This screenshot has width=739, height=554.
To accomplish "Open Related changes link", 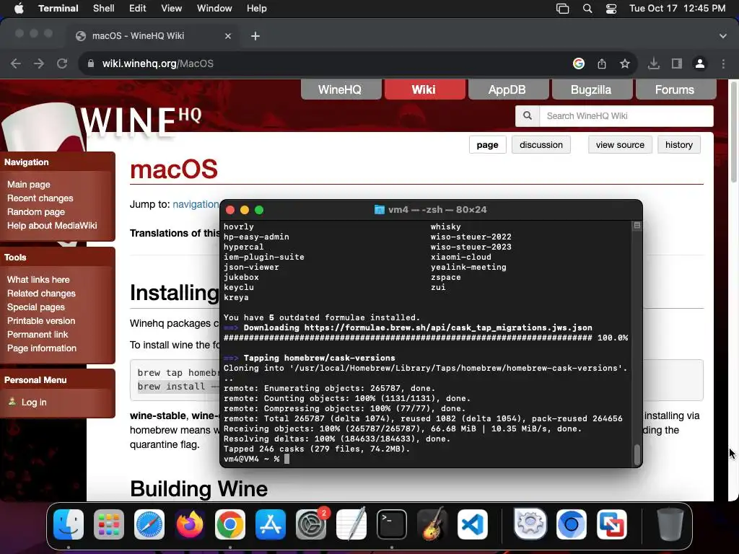I will 41,294.
